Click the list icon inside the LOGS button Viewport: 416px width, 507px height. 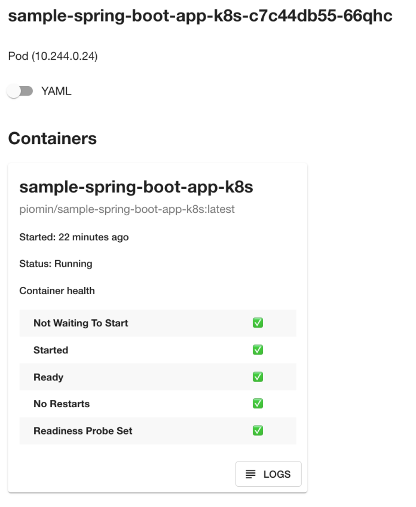[x=250, y=474]
